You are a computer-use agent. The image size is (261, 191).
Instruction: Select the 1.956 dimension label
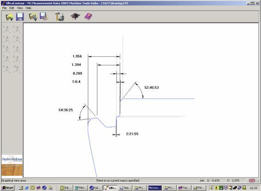[77, 56]
